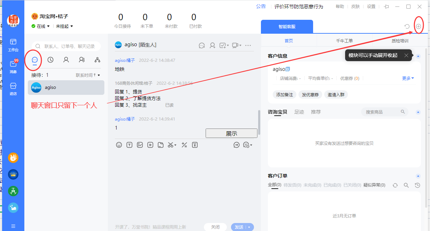Dismiss the 模块可以手动展开收起 tooltip
430x231 pixels.
tap(406, 55)
